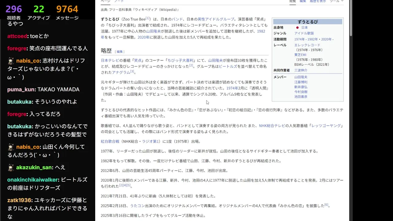Viewport: 393px width, 221px height.
Task: Follow the NHK総合テレビ link
Action: (272, 126)
